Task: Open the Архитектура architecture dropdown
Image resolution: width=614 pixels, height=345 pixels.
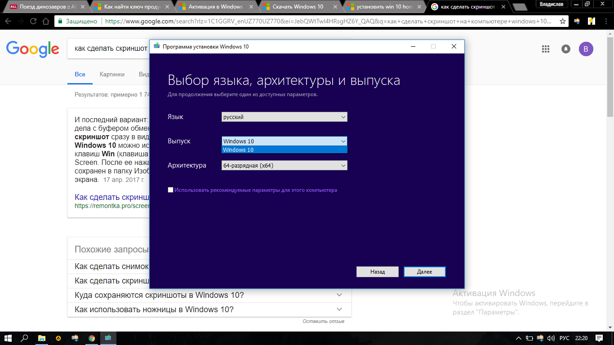Action: [x=284, y=165]
